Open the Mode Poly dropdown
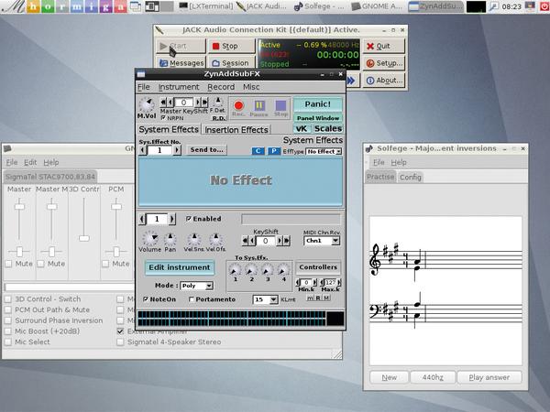550x412 pixels. (197, 286)
